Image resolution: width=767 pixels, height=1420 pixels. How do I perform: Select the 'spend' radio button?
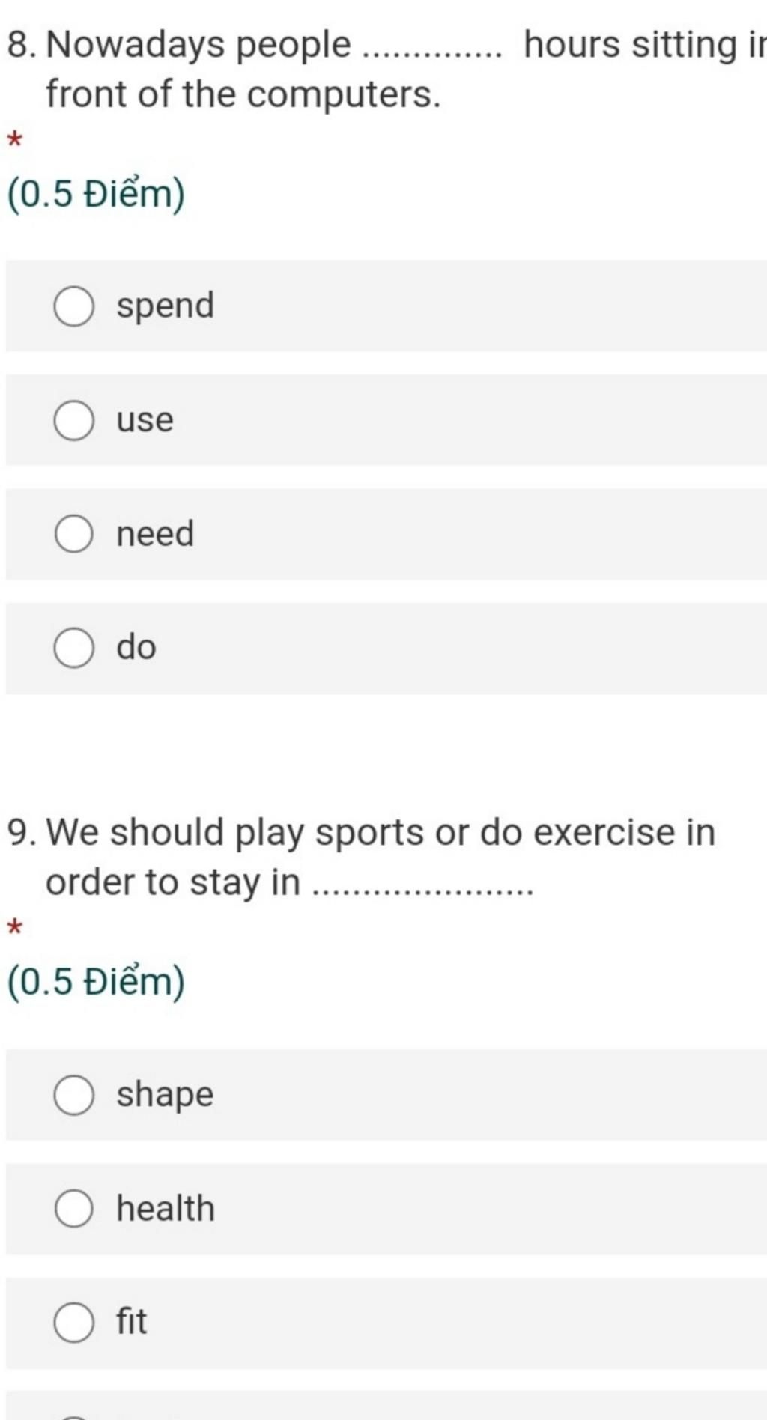pos(74,306)
